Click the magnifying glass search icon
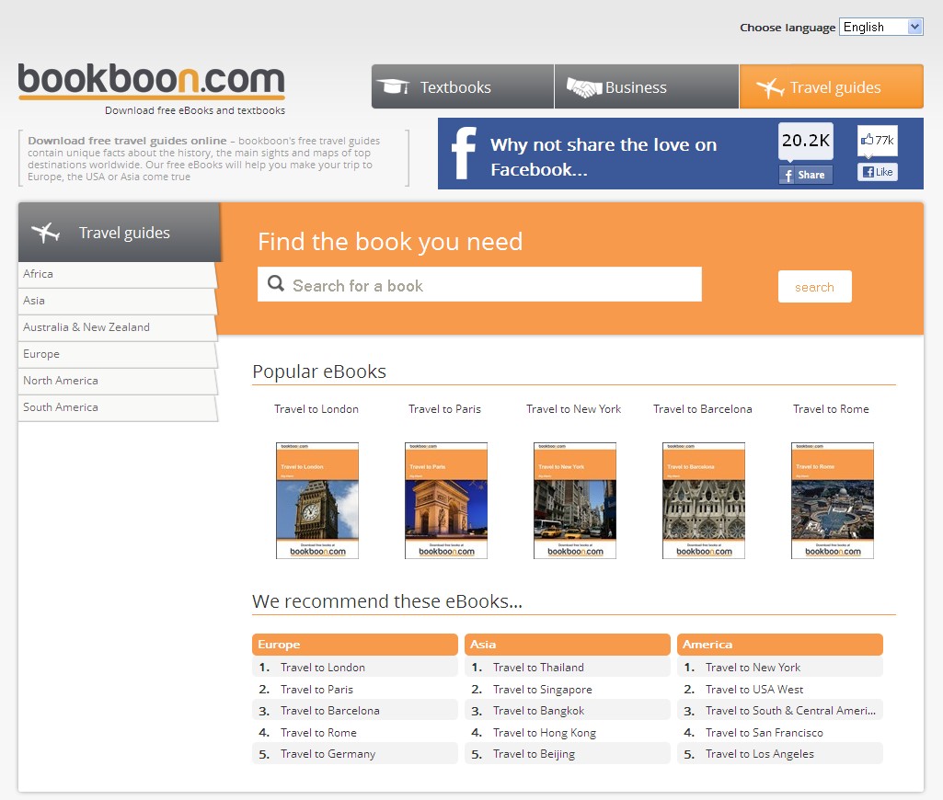This screenshot has height=800, width=943. [x=276, y=283]
